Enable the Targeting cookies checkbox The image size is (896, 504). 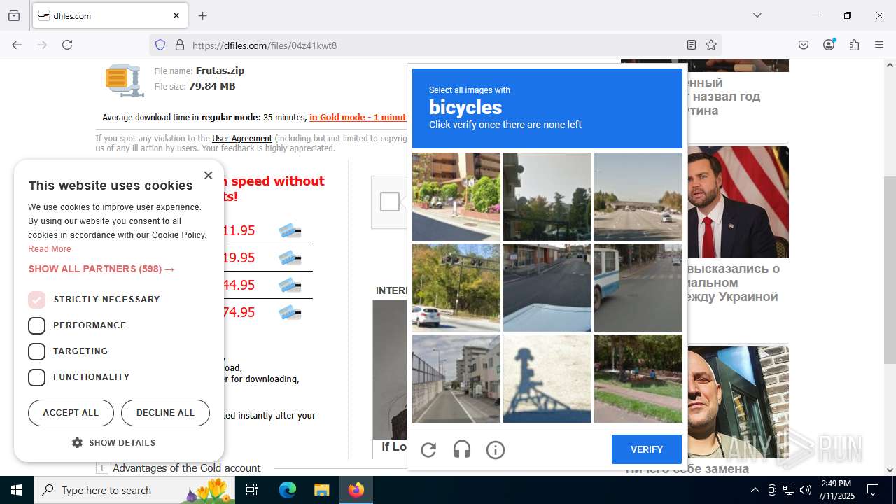[36, 351]
